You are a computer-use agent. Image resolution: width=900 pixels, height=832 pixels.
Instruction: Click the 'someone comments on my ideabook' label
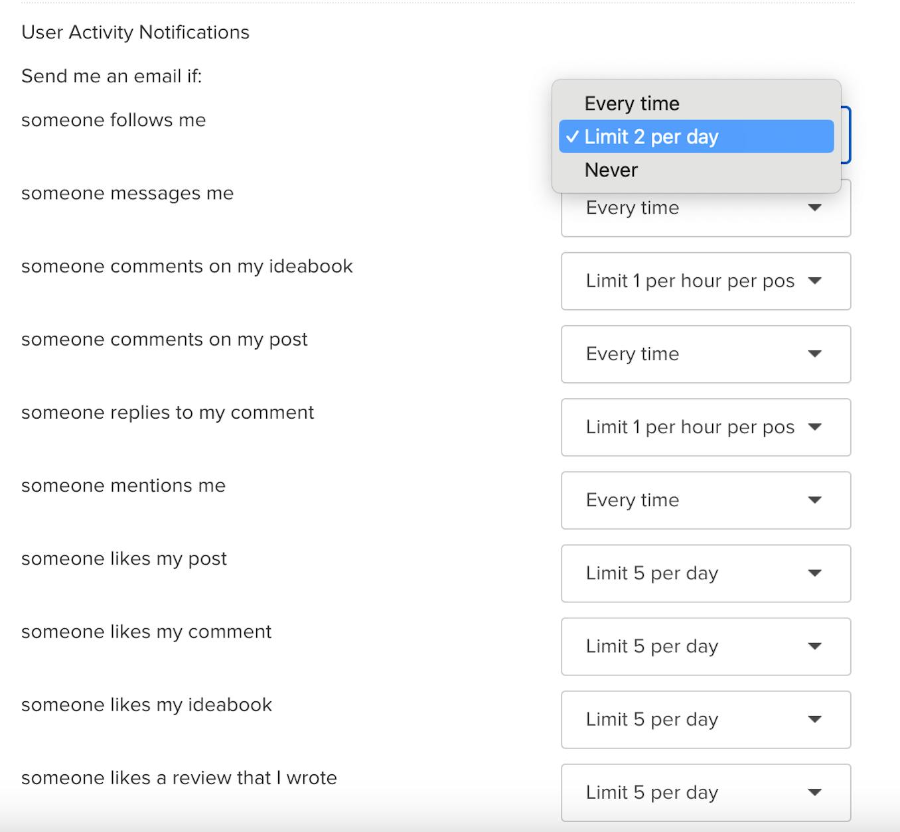point(187,266)
